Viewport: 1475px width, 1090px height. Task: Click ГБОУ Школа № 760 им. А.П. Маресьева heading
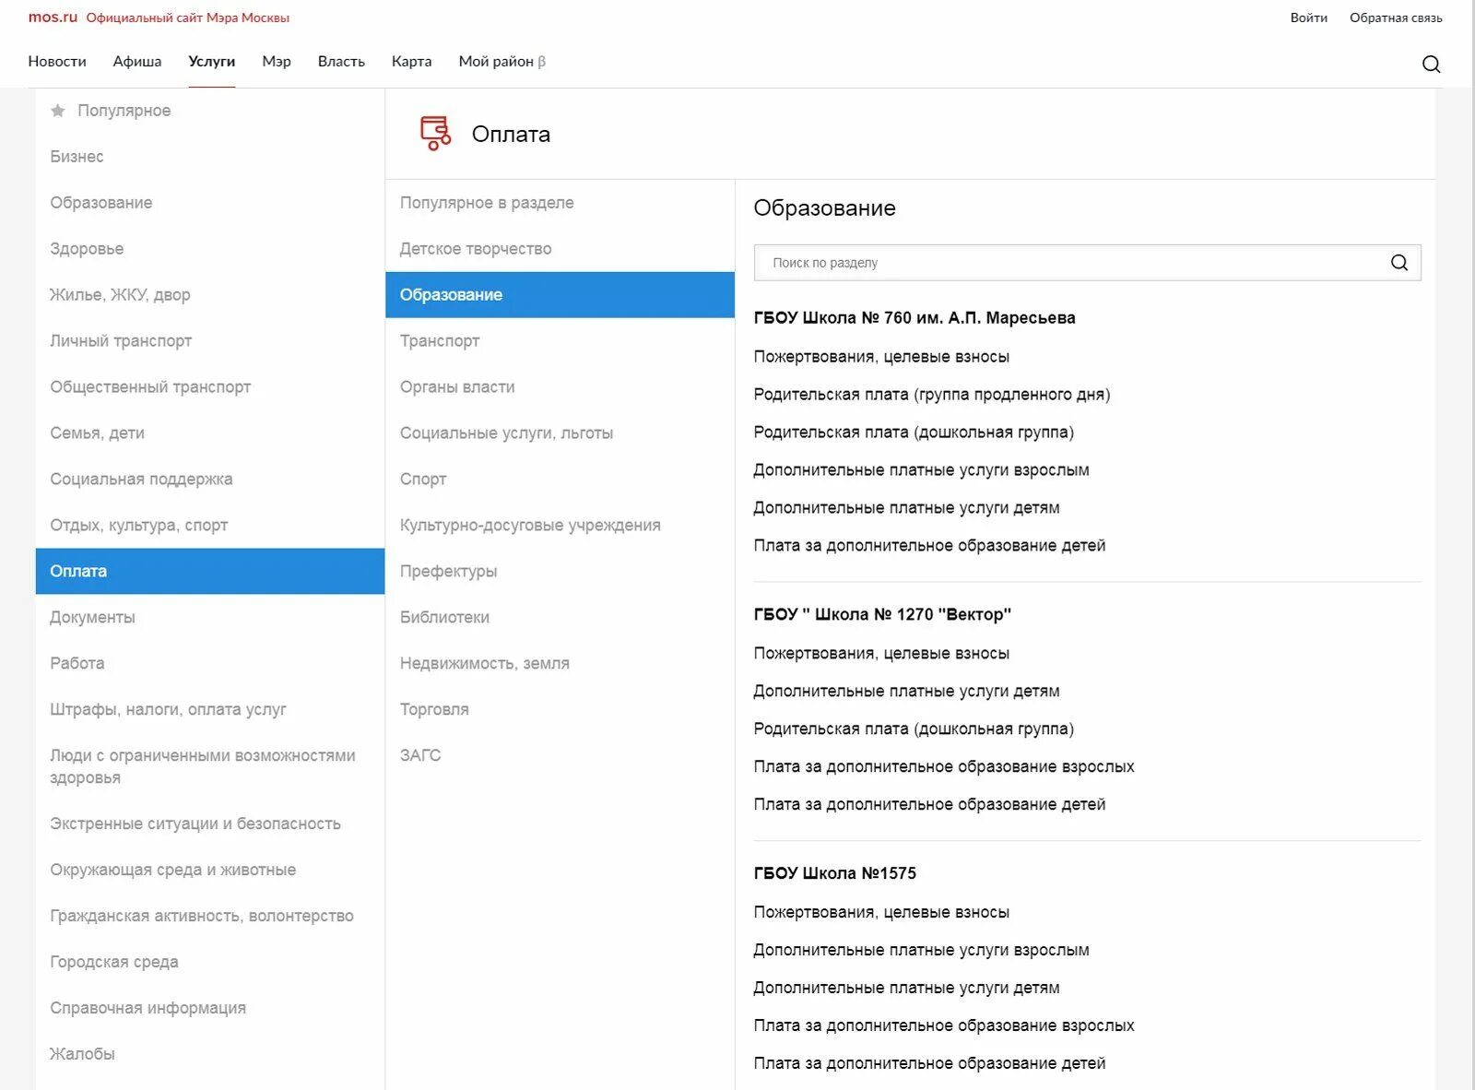(914, 318)
